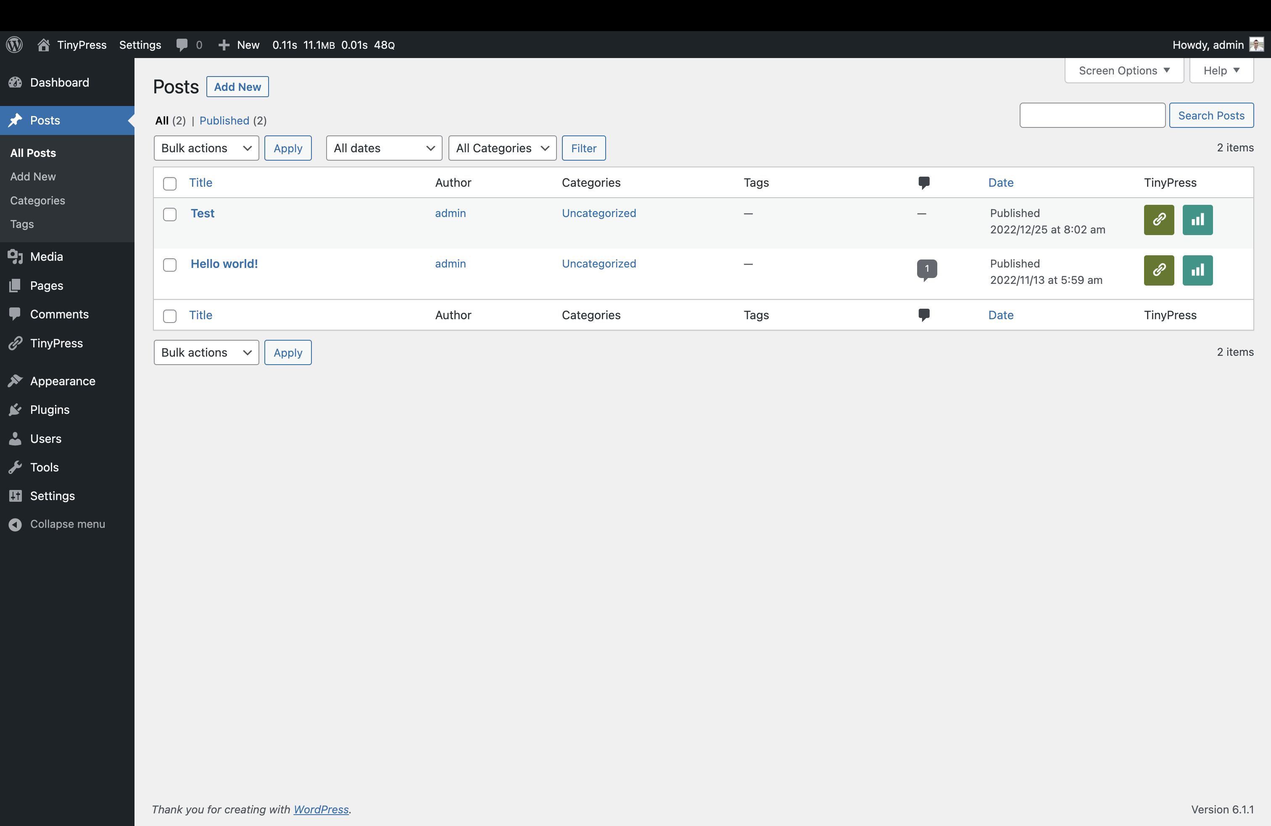Click the Filter button
The width and height of the screenshot is (1271, 826).
point(584,148)
